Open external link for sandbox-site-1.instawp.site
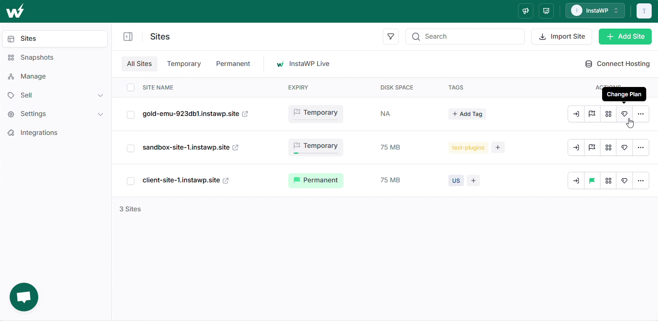658x321 pixels. tap(235, 147)
